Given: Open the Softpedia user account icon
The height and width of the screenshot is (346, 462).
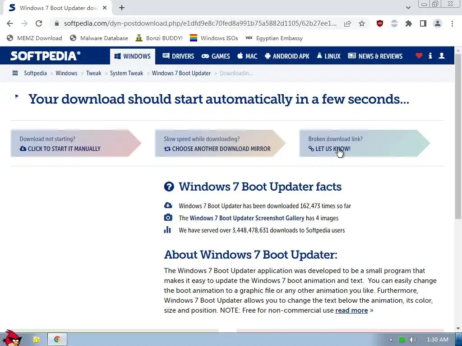Looking at the screenshot, I should 442,55.
